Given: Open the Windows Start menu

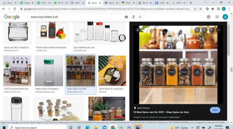Looking at the screenshot, I should click(4, 127).
